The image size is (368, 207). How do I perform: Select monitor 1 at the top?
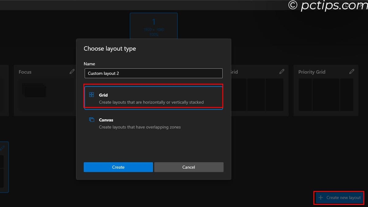point(154,26)
